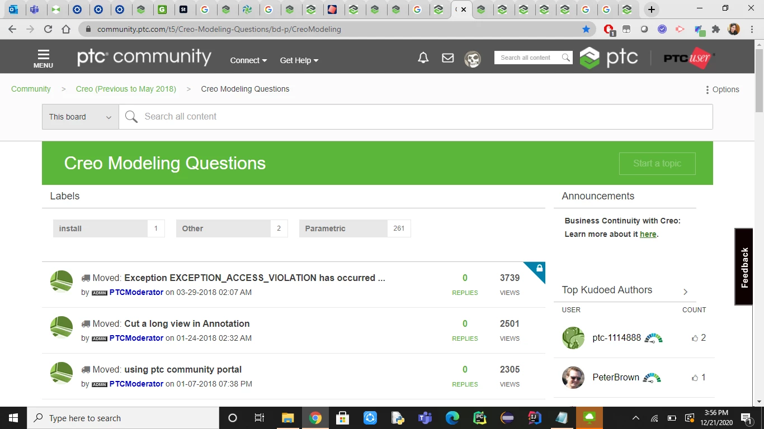The height and width of the screenshot is (429, 764).
Task: Click the 3739 views count
Action: pyautogui.click(x=510, y=278)
